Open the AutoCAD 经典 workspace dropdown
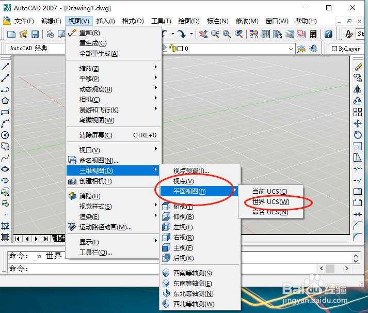The height and width of the screenshot is (313, 368). (35, 49)
